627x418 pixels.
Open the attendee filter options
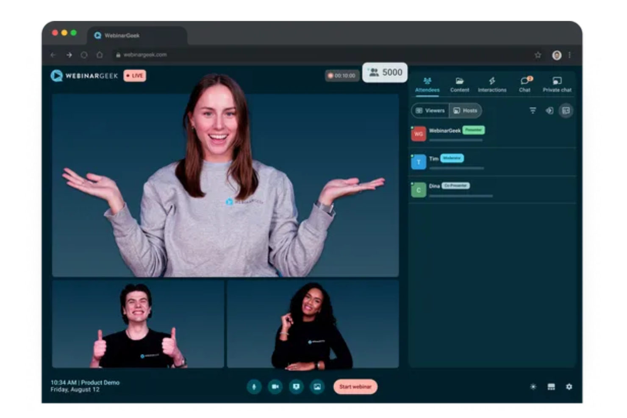click(x=532, y=111)
